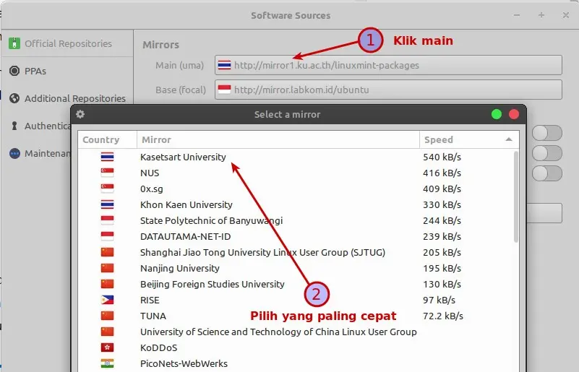Minimize the Software Sources window
This screenshot has width=579, height=372.
(x=517, y=15)
